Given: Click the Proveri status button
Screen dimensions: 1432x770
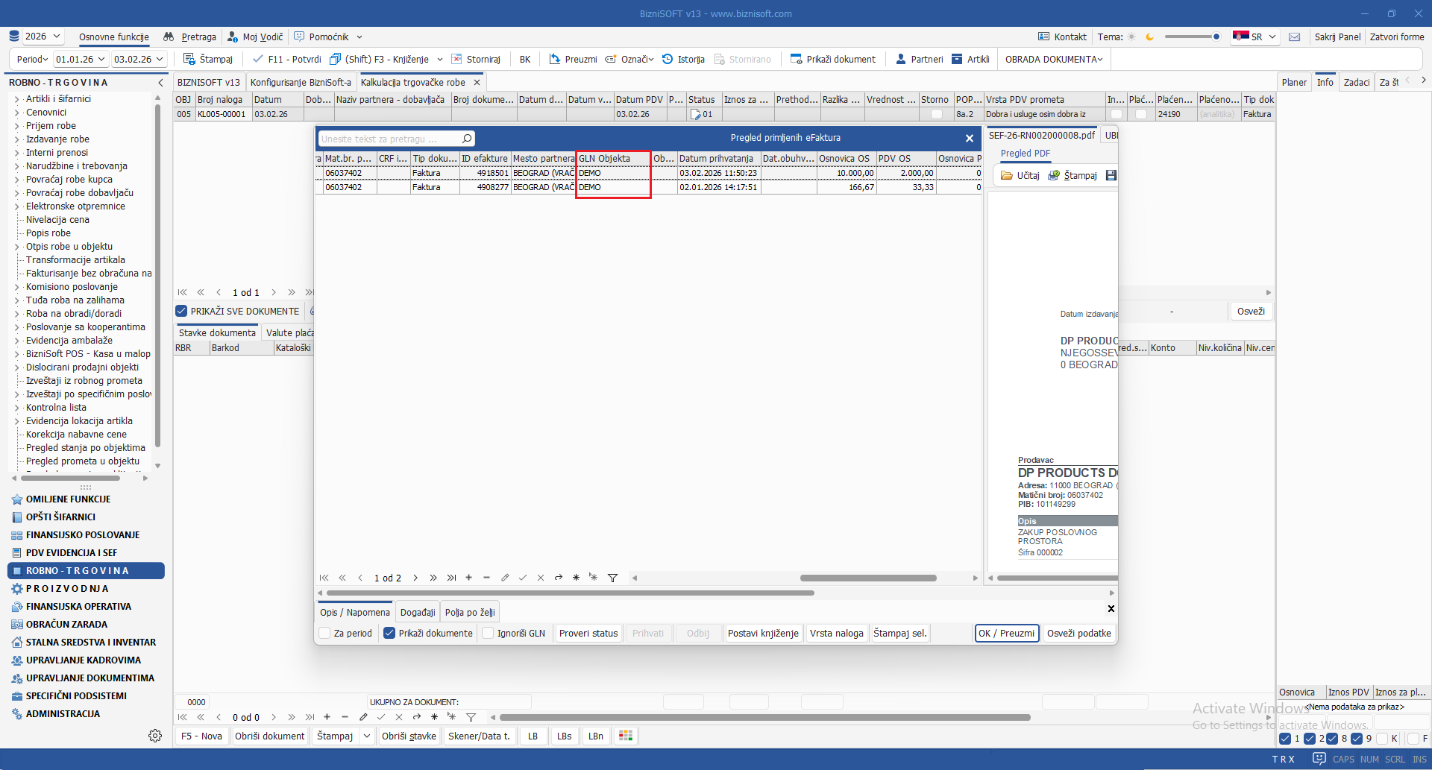Looking at the screenshot, I should (x=588, y=633).
